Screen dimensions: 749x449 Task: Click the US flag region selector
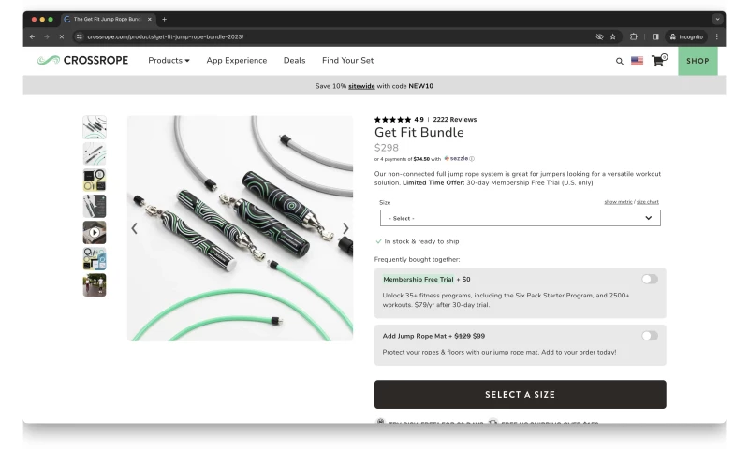637,61
